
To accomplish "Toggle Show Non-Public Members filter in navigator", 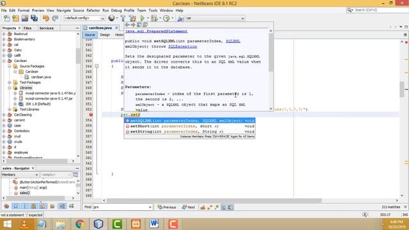I will point(34,206).
